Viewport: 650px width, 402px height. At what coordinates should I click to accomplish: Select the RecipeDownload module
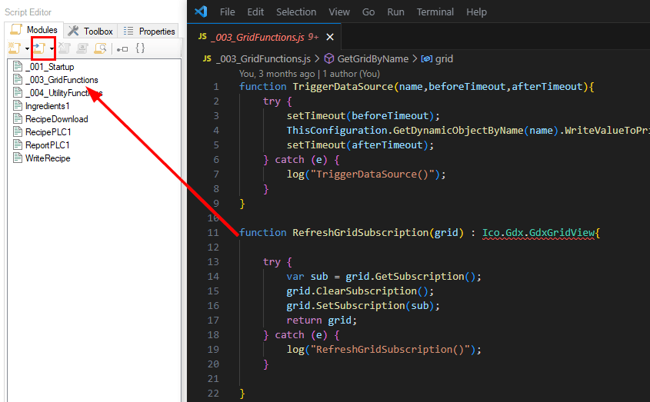pos(57,119)
